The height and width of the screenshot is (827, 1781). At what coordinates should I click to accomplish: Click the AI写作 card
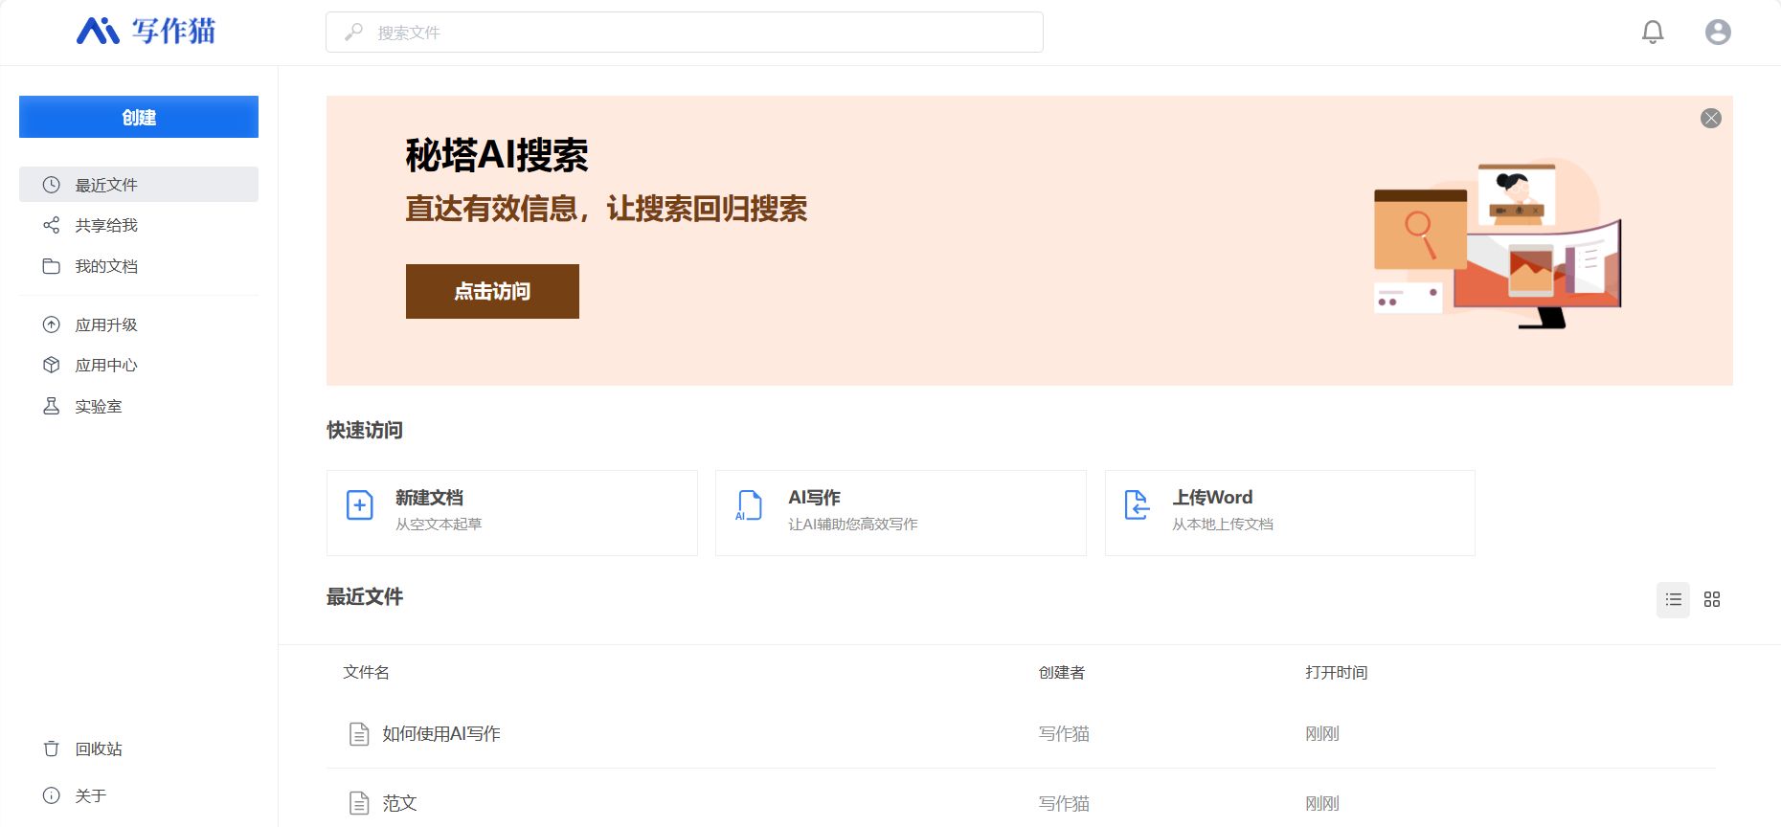tap(901, 512)
